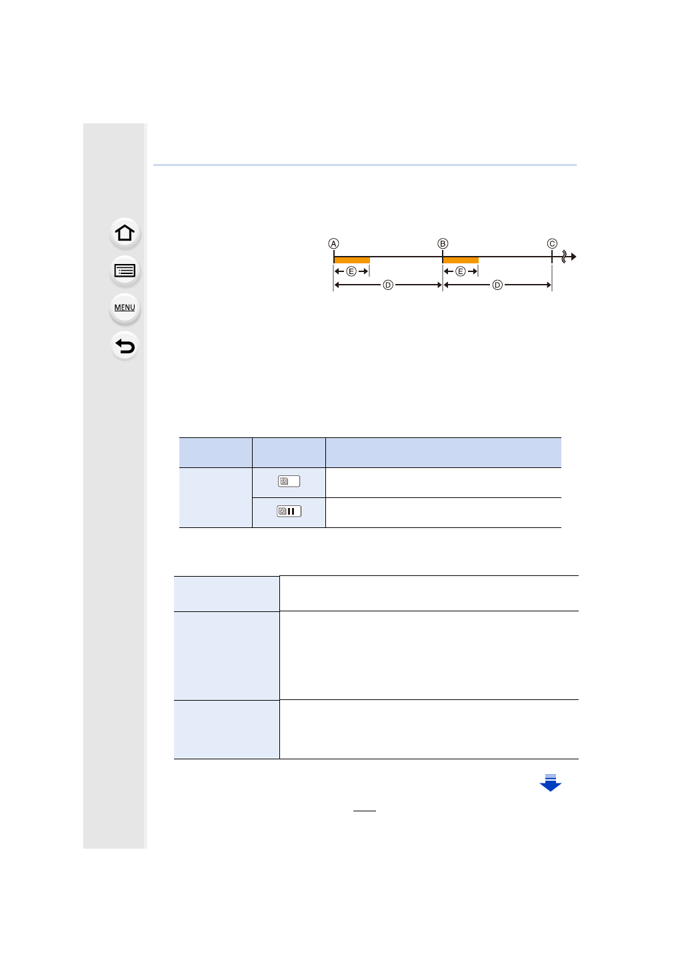Click the MENU button in the sidebar
Image resolution: width=688 pixels, height=972 pixels.
[x=125, y=308]
